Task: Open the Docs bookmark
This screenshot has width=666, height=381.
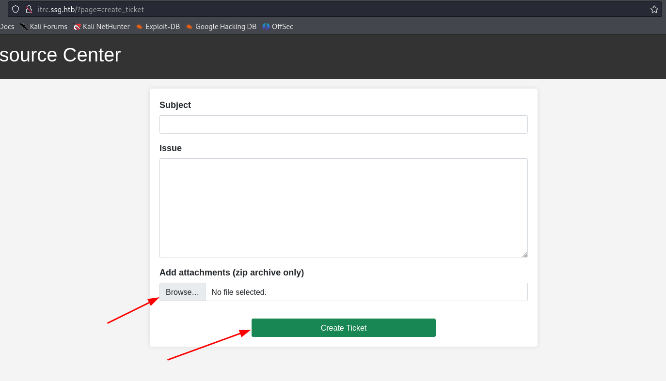Action: [7, 27]
